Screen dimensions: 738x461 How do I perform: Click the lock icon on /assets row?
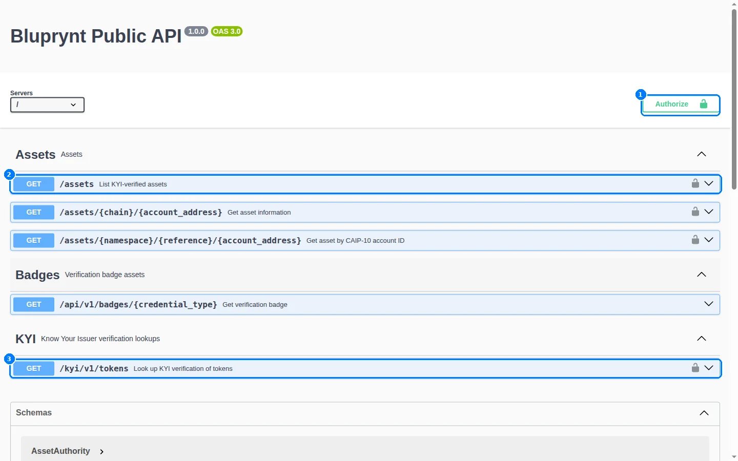pos(695,183)
